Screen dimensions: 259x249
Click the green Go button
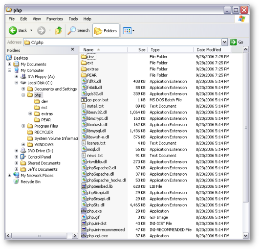point(237,42)
